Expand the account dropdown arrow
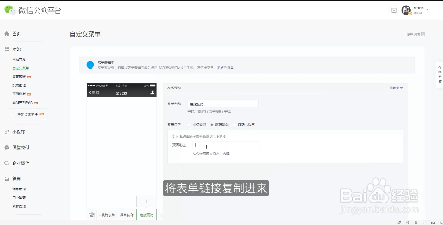The height and width of the screenshot is (225, 443). pos(427,10)
